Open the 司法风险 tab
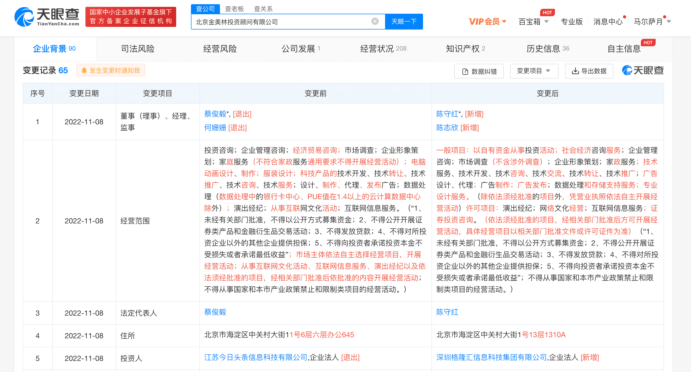 point(138,48)
